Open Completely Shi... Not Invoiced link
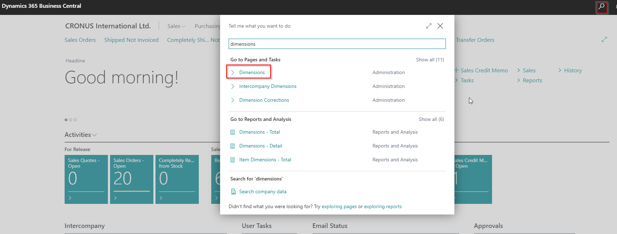The image size is (617, 234). click(x=193, y=40)
